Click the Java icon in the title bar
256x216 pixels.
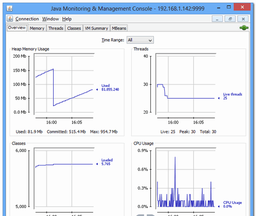point(10,8)
